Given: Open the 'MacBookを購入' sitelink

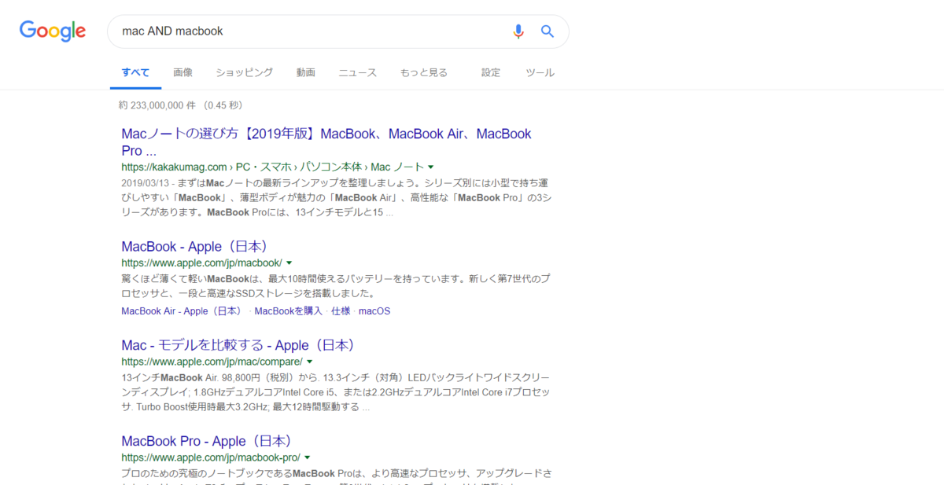Looking at the screenshot, I should pos(289,310).
